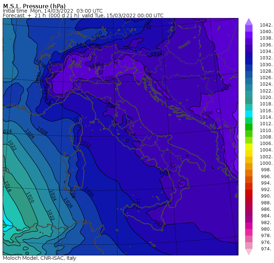The image size is (274, 263).
Task: Pick the magenta band between 982 and 984
Action: tap(249, 219)
